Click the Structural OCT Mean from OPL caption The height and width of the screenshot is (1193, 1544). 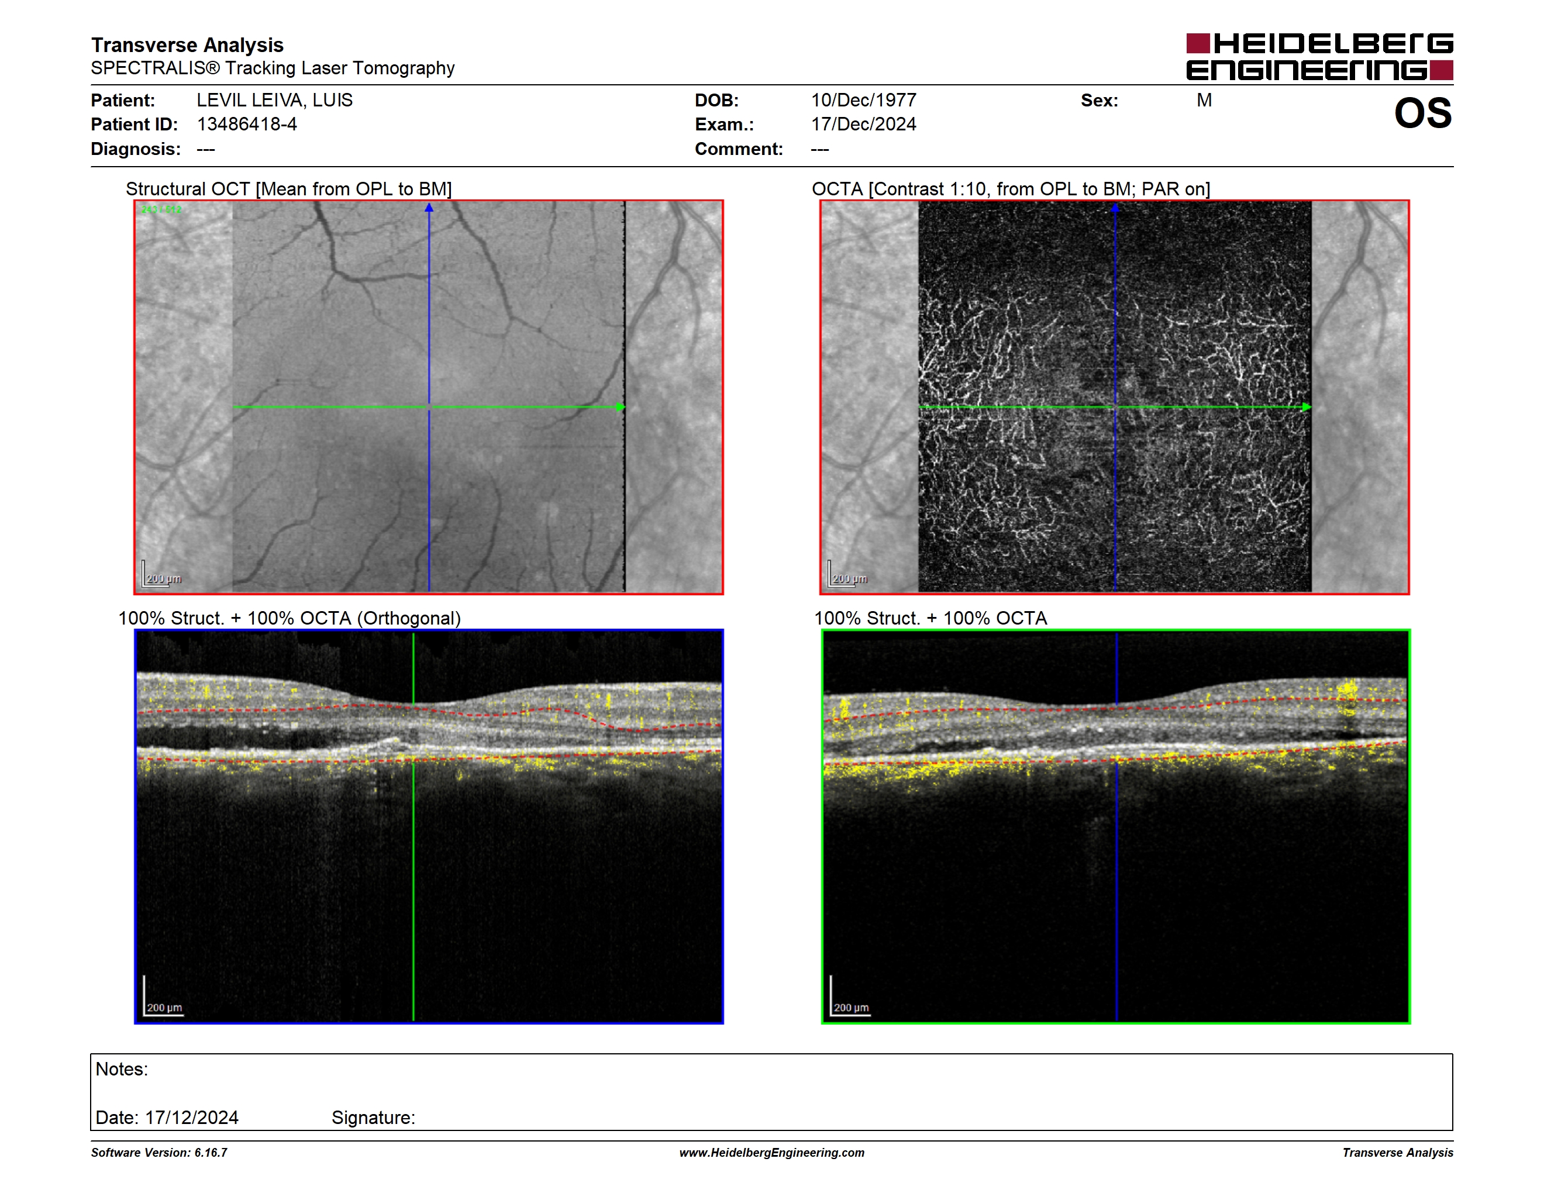pos(288,189)
